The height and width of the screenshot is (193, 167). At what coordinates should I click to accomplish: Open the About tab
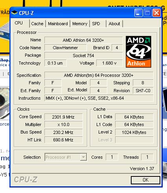114,24
